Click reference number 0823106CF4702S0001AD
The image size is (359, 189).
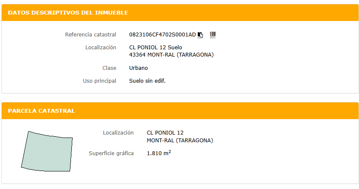click(x=163, y=34)
